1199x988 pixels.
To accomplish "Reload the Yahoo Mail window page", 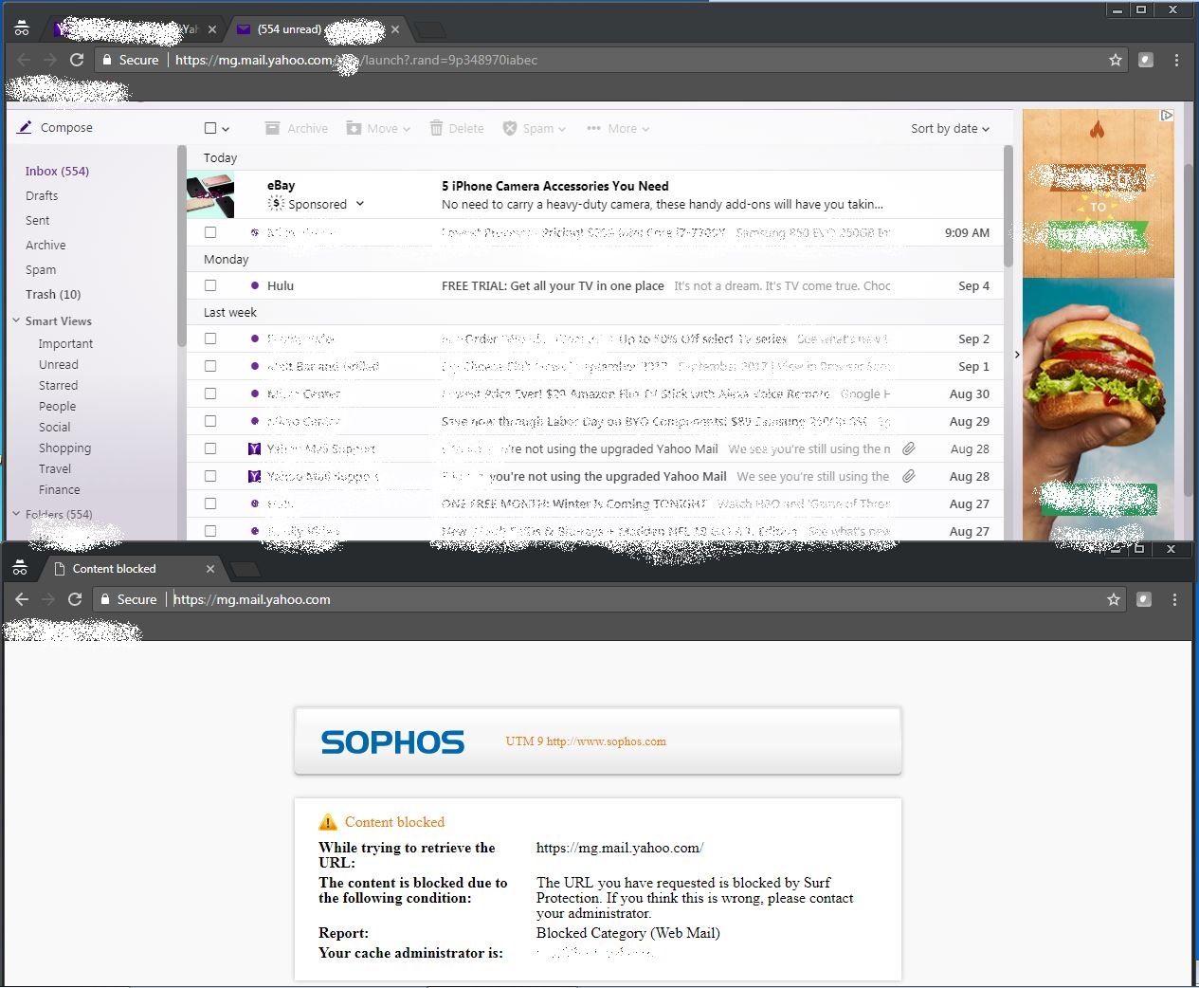I will coord(77,60).
